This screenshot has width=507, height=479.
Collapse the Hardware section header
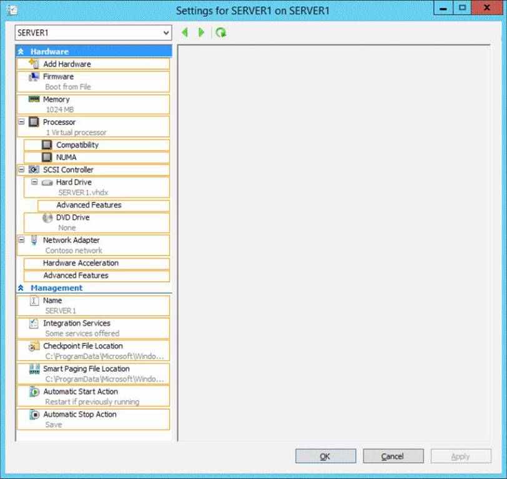coord(21,51)
